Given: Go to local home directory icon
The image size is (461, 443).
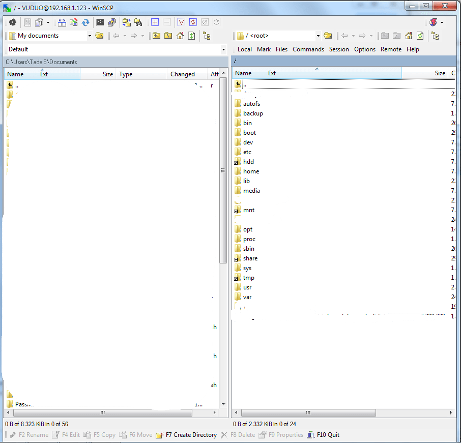Looking at the screenshot, I should 180,36.
